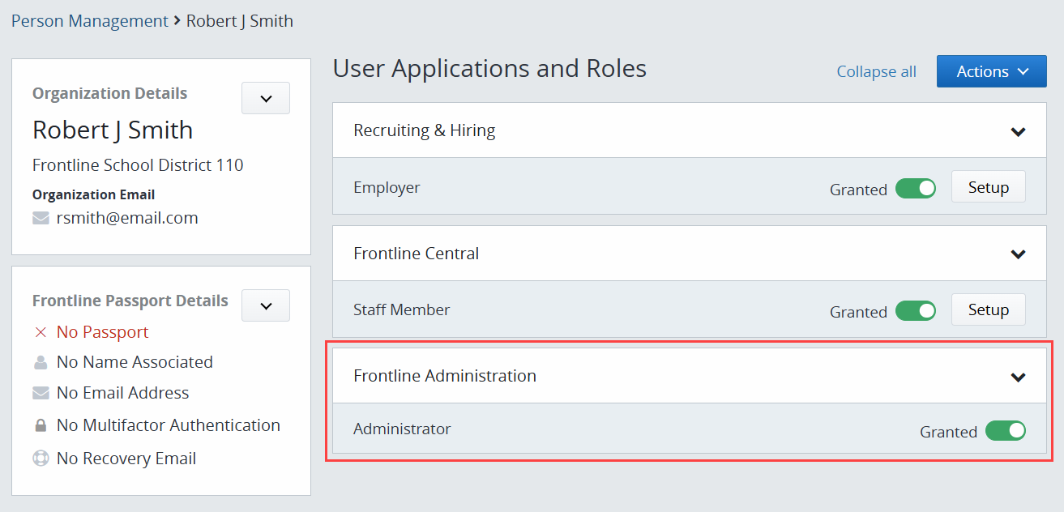This screenshot has width=1064, height=512.
Task: Click the person icon beside No Name Associated
Action: click(41, 362)
